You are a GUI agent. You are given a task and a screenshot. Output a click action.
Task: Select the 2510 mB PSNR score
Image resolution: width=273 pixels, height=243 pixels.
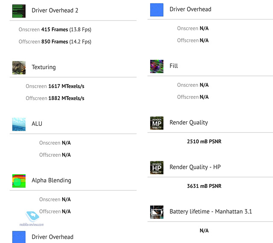[204, 141]
